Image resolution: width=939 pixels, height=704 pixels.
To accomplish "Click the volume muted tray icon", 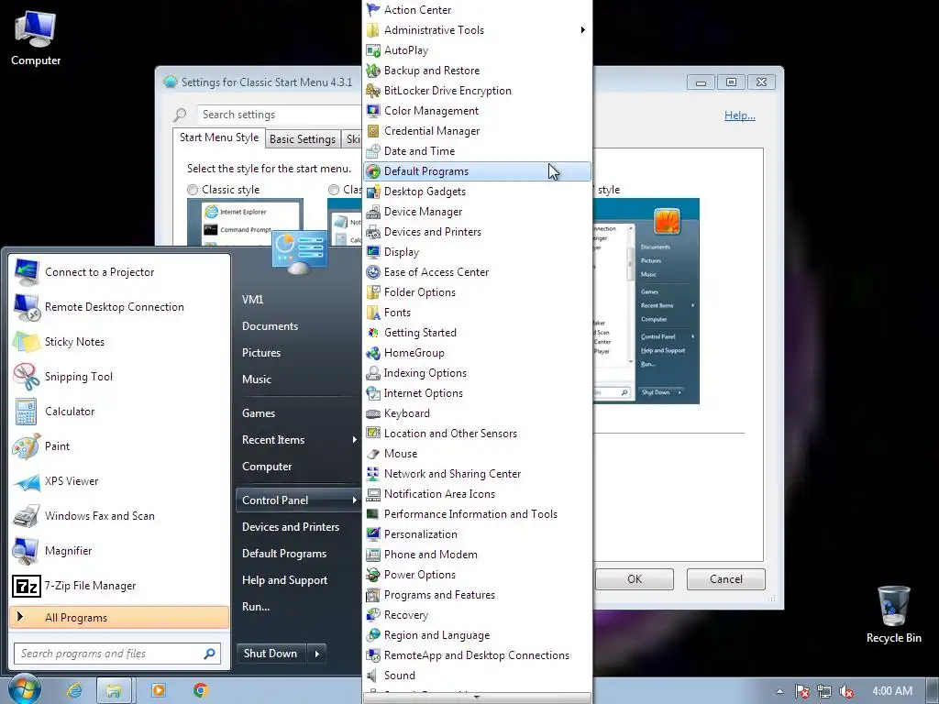I will click(846, 691).
